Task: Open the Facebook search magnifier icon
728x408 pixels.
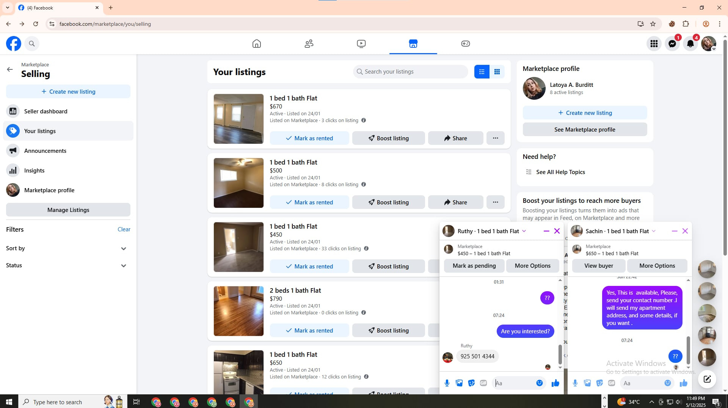Action: [32, 44]
